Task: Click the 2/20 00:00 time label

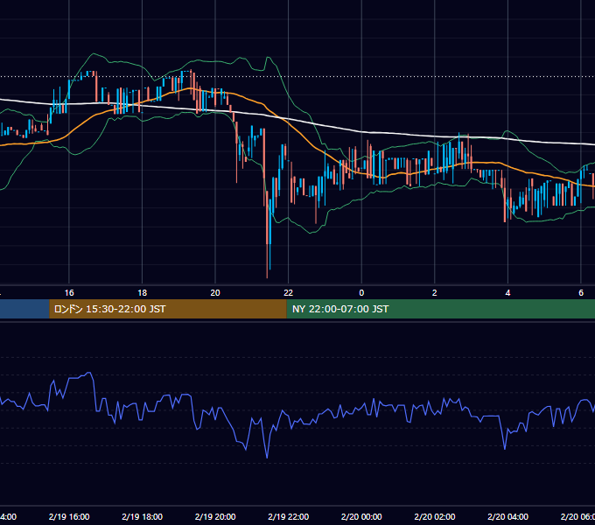Action: 361,516
